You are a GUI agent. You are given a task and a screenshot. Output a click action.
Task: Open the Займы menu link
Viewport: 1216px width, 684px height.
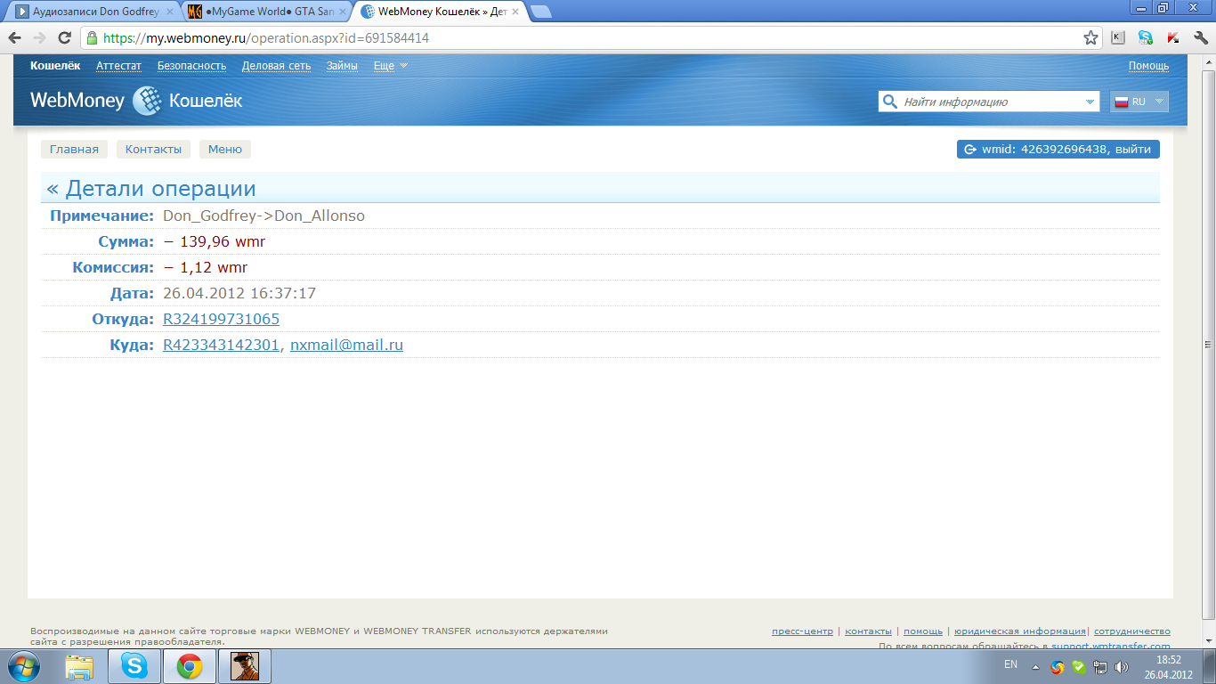click(x=342, y=66)
